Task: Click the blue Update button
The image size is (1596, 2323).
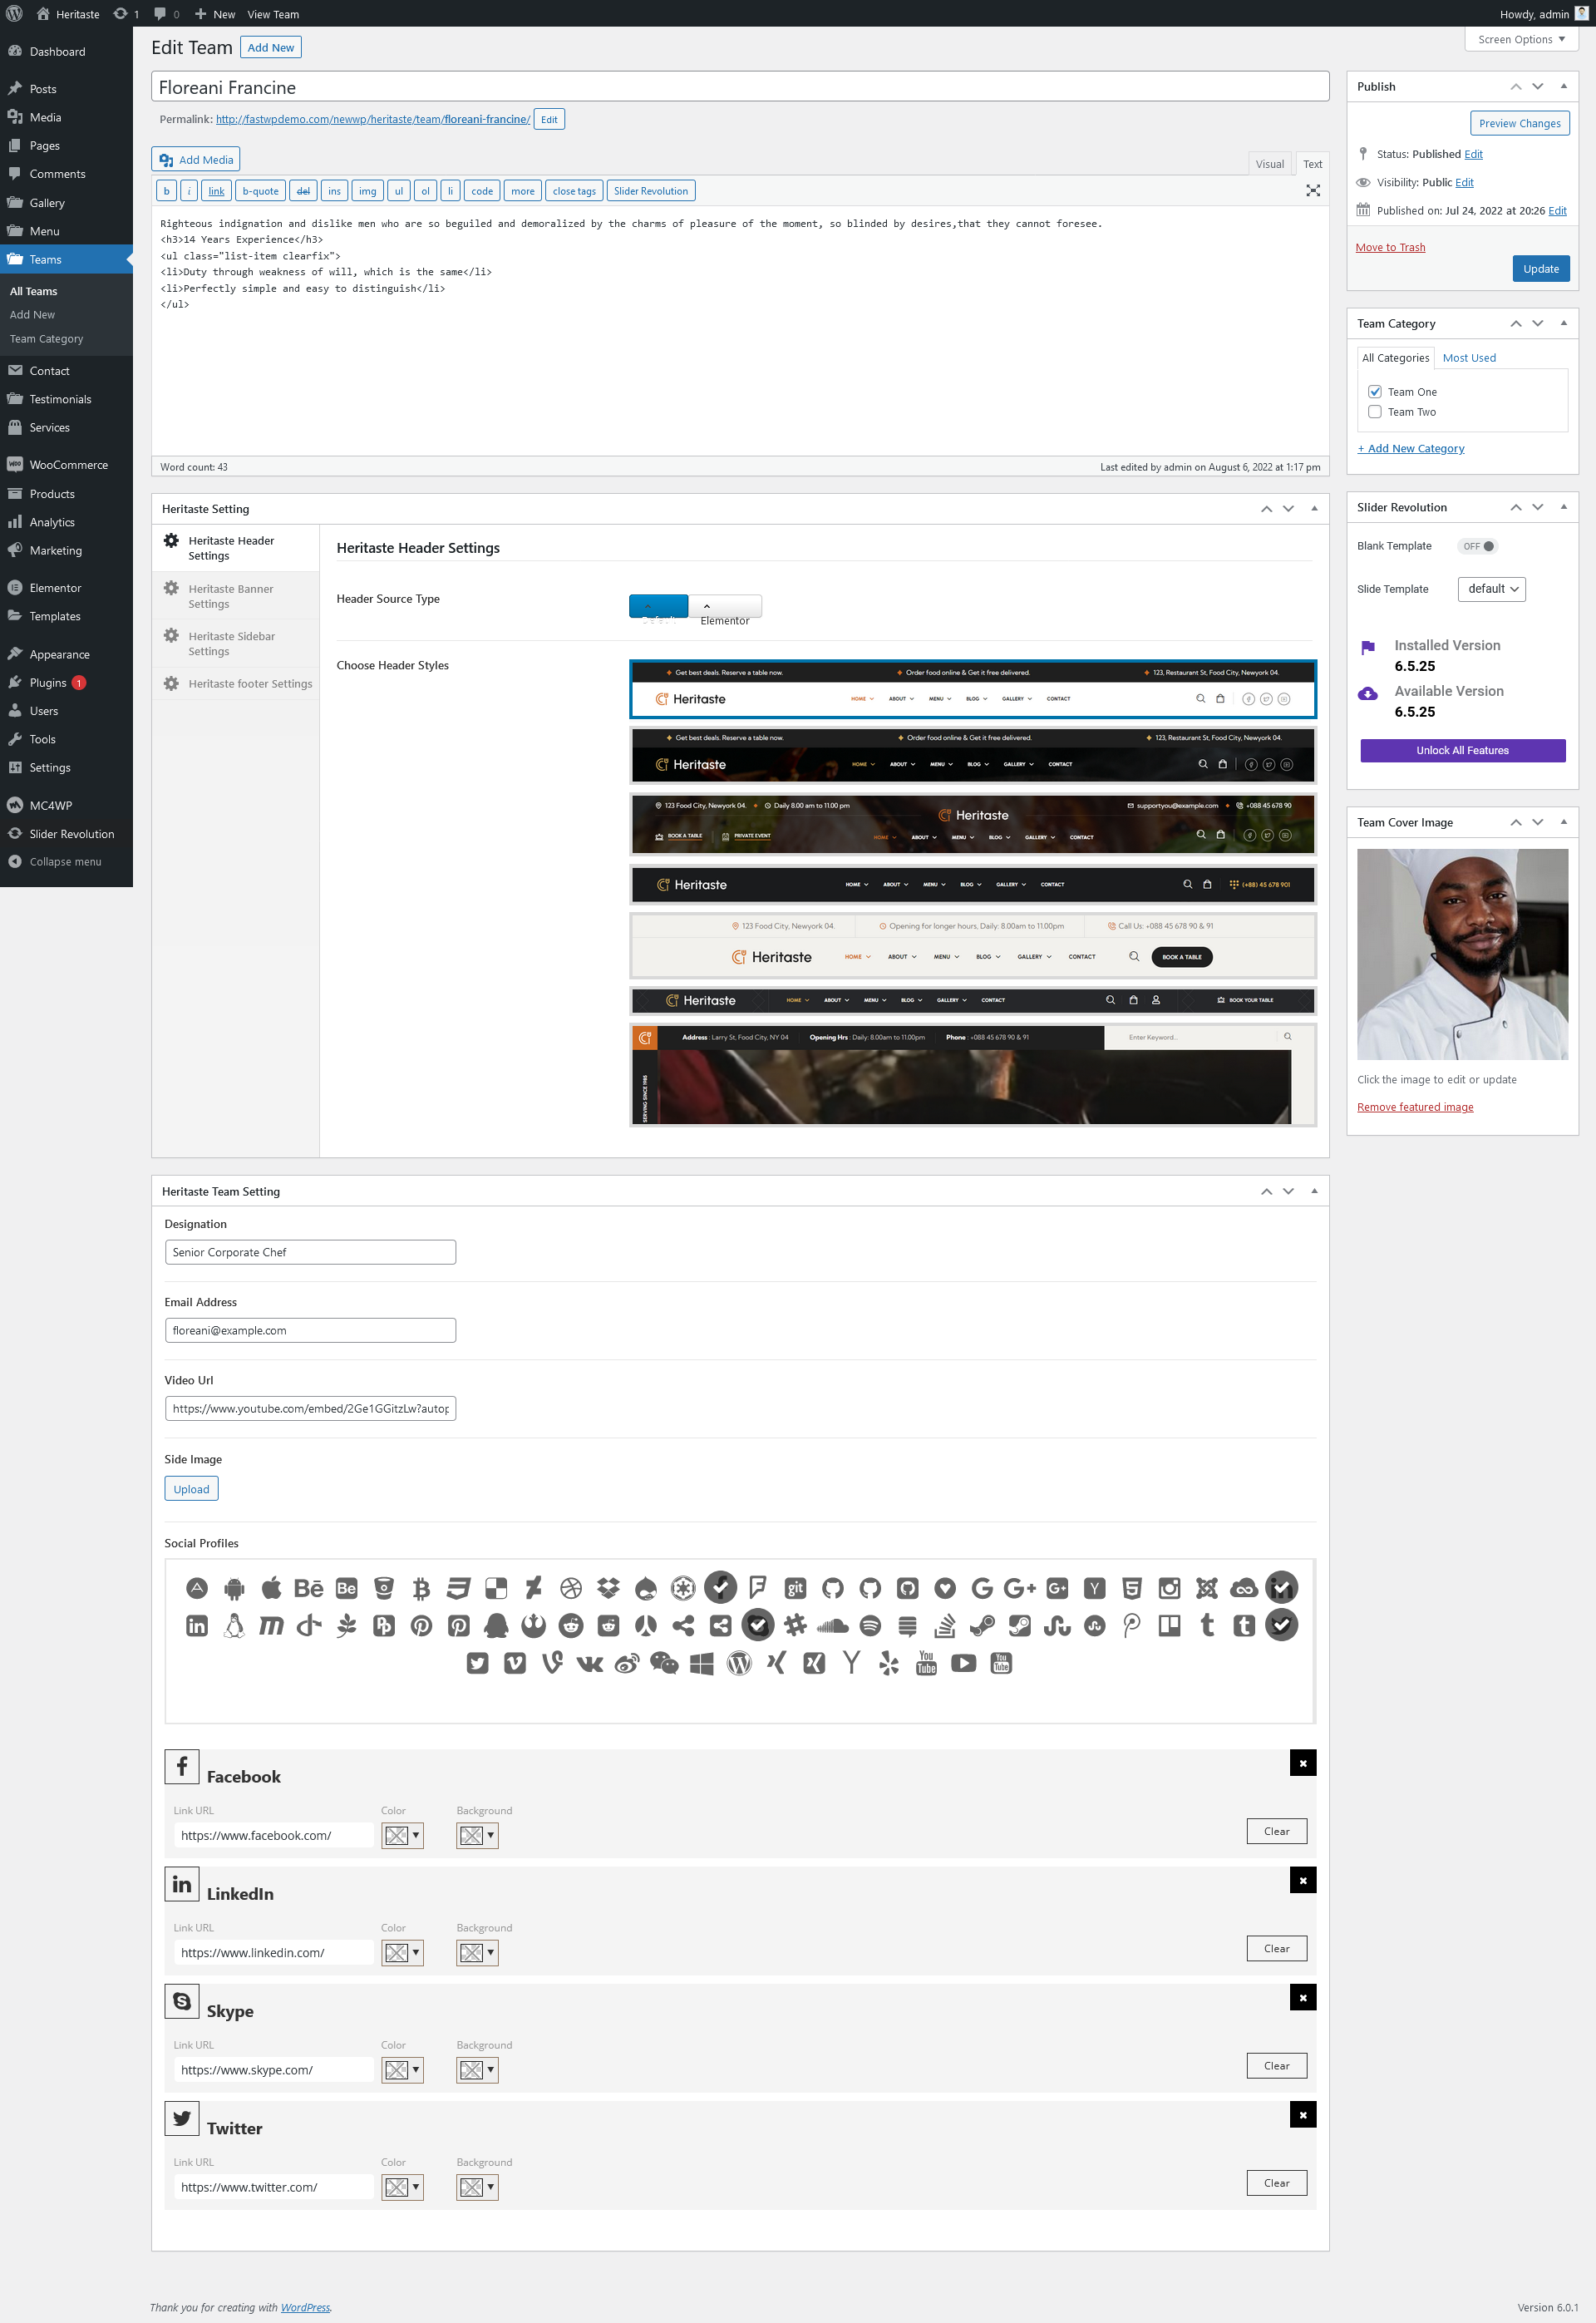Action: (1540, 269)
